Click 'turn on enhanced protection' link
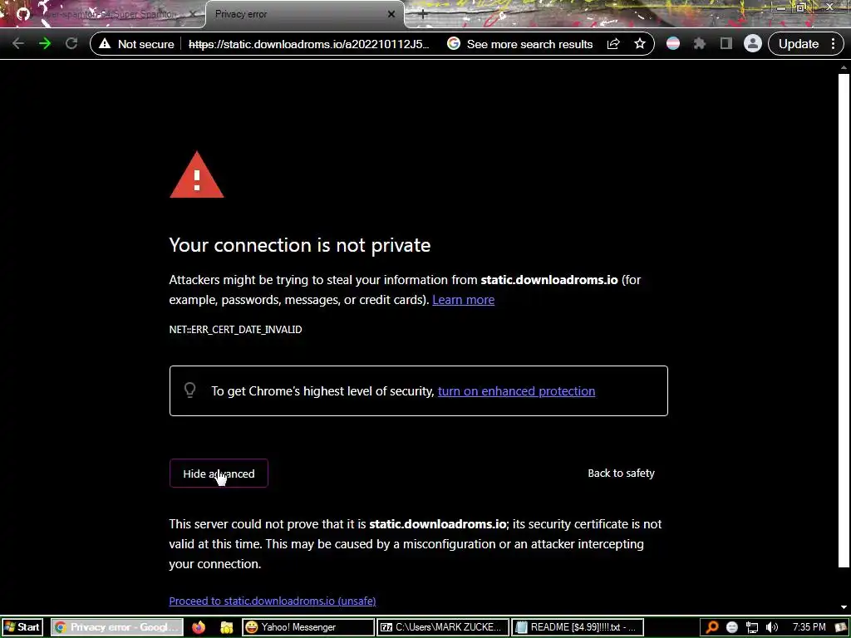 (x=516, y=391)
